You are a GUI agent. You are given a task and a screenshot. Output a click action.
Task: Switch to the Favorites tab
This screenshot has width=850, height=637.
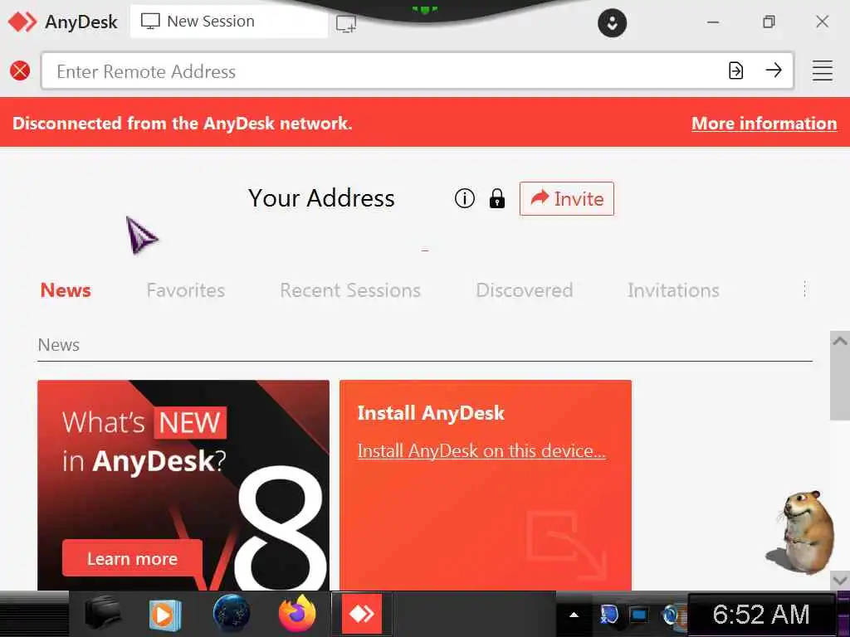tap(185, 290)
